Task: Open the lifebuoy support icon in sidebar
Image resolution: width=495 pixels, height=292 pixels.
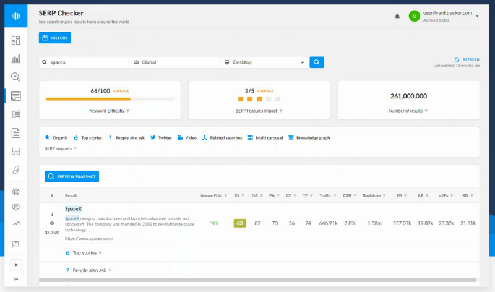Action: click(16, 192)
